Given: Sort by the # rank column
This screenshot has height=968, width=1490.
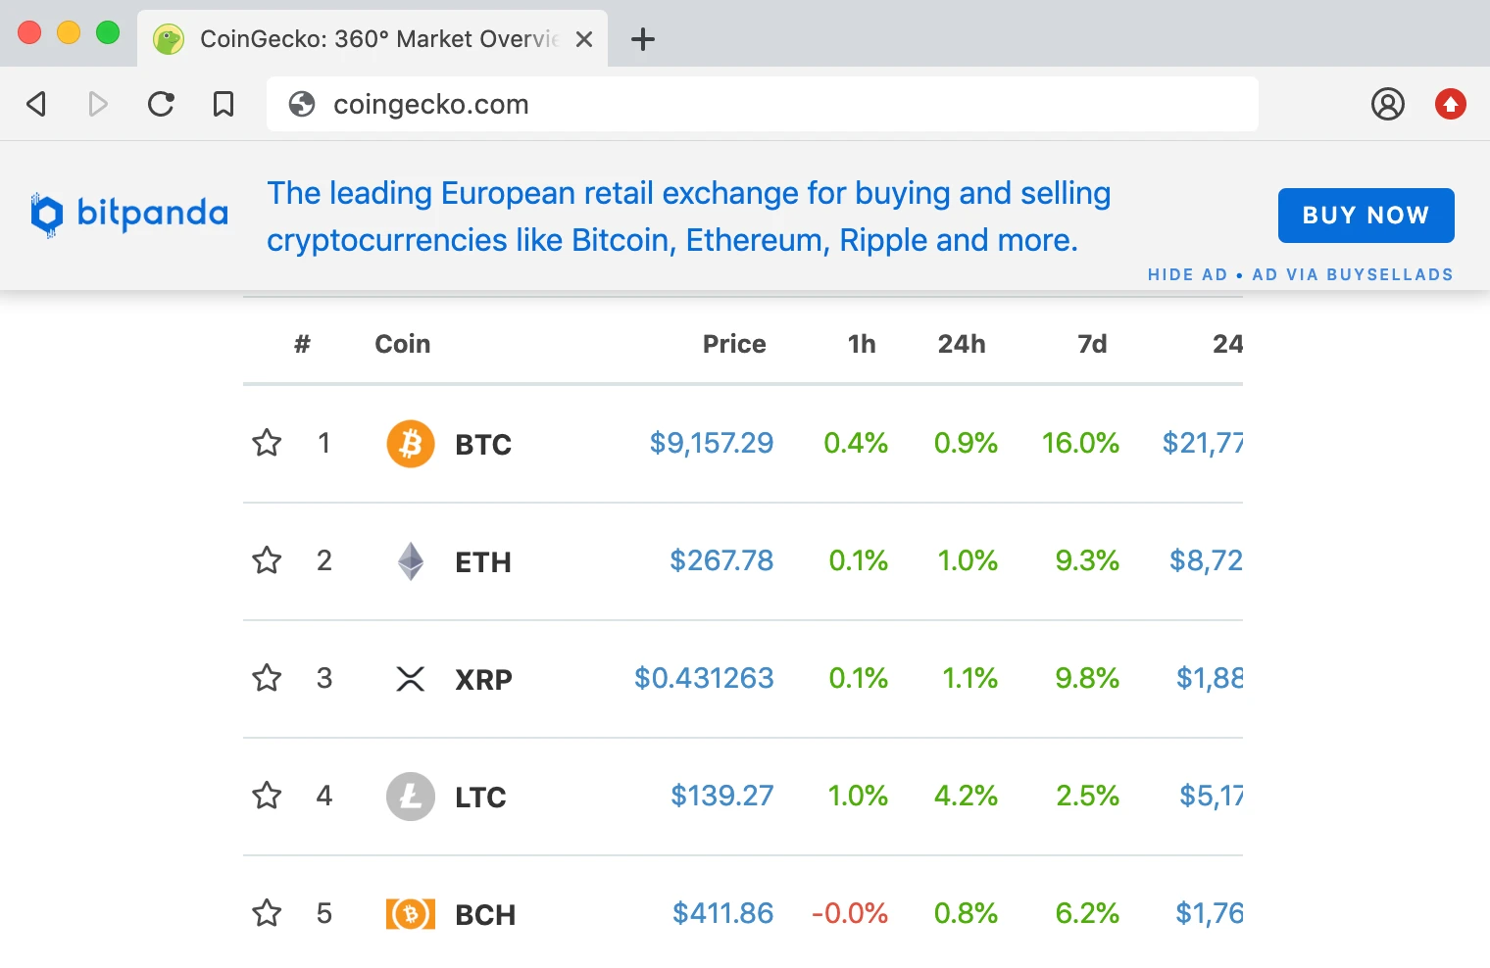Looking at the screenshot, I should coord(302,344).
